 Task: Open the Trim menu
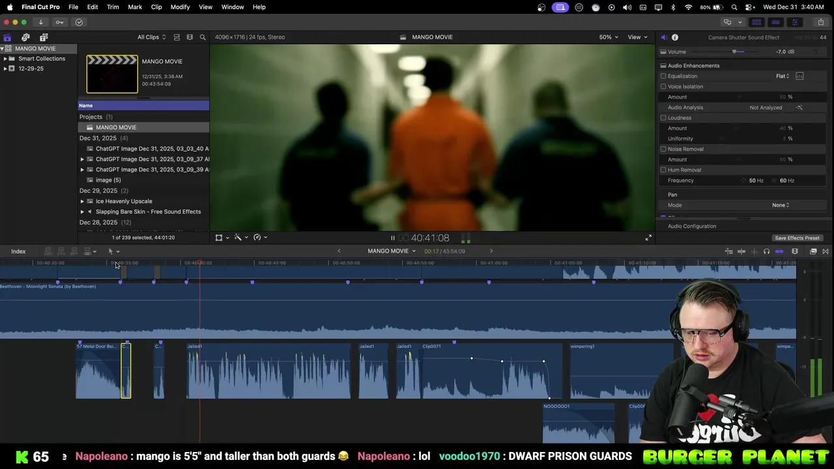click(113, 7)
